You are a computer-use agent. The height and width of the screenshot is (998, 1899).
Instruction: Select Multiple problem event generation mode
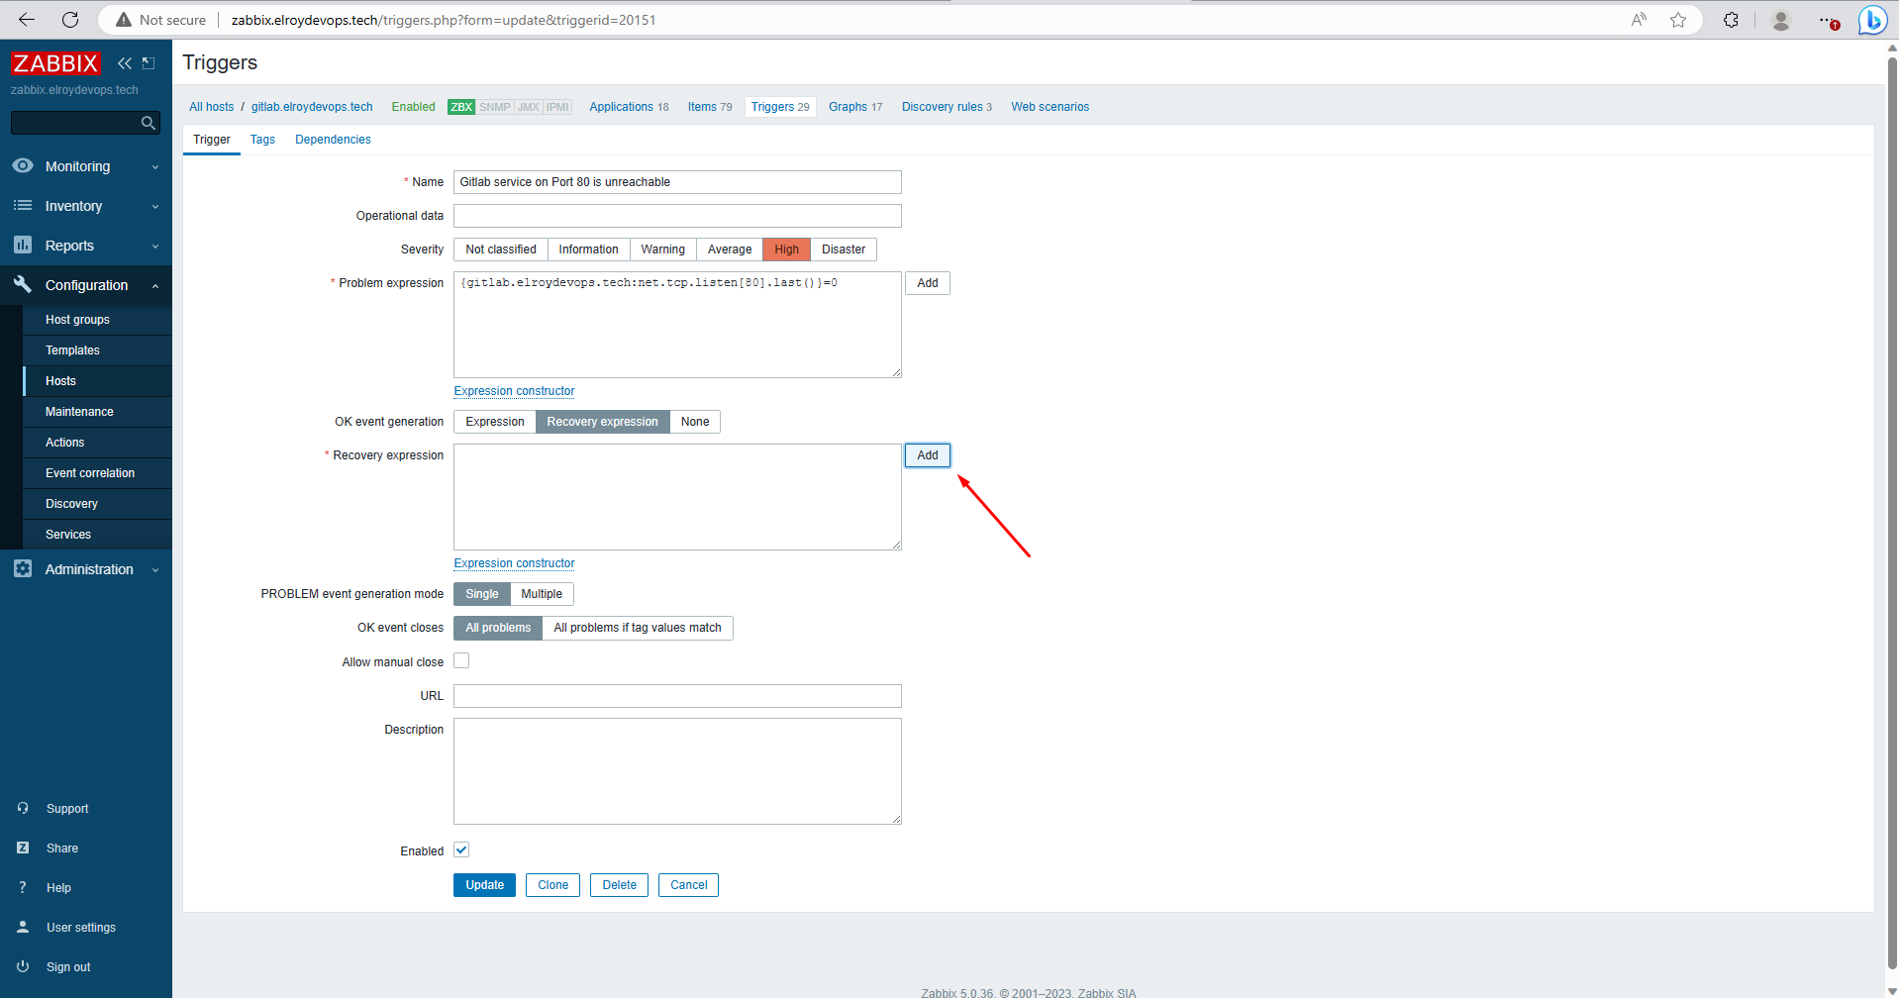[542, 594]
